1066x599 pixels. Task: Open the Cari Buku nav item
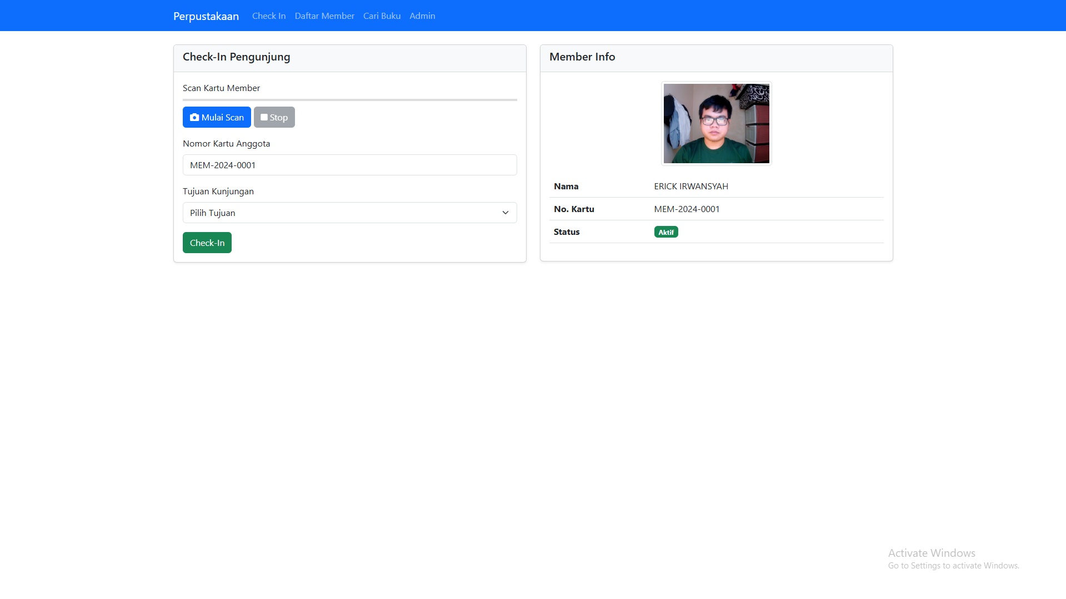coord(382,16)
